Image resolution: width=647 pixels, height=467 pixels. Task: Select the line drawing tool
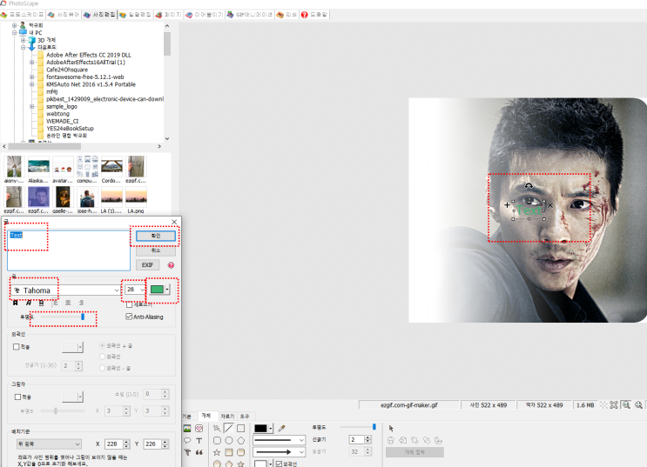coord(229,428)
